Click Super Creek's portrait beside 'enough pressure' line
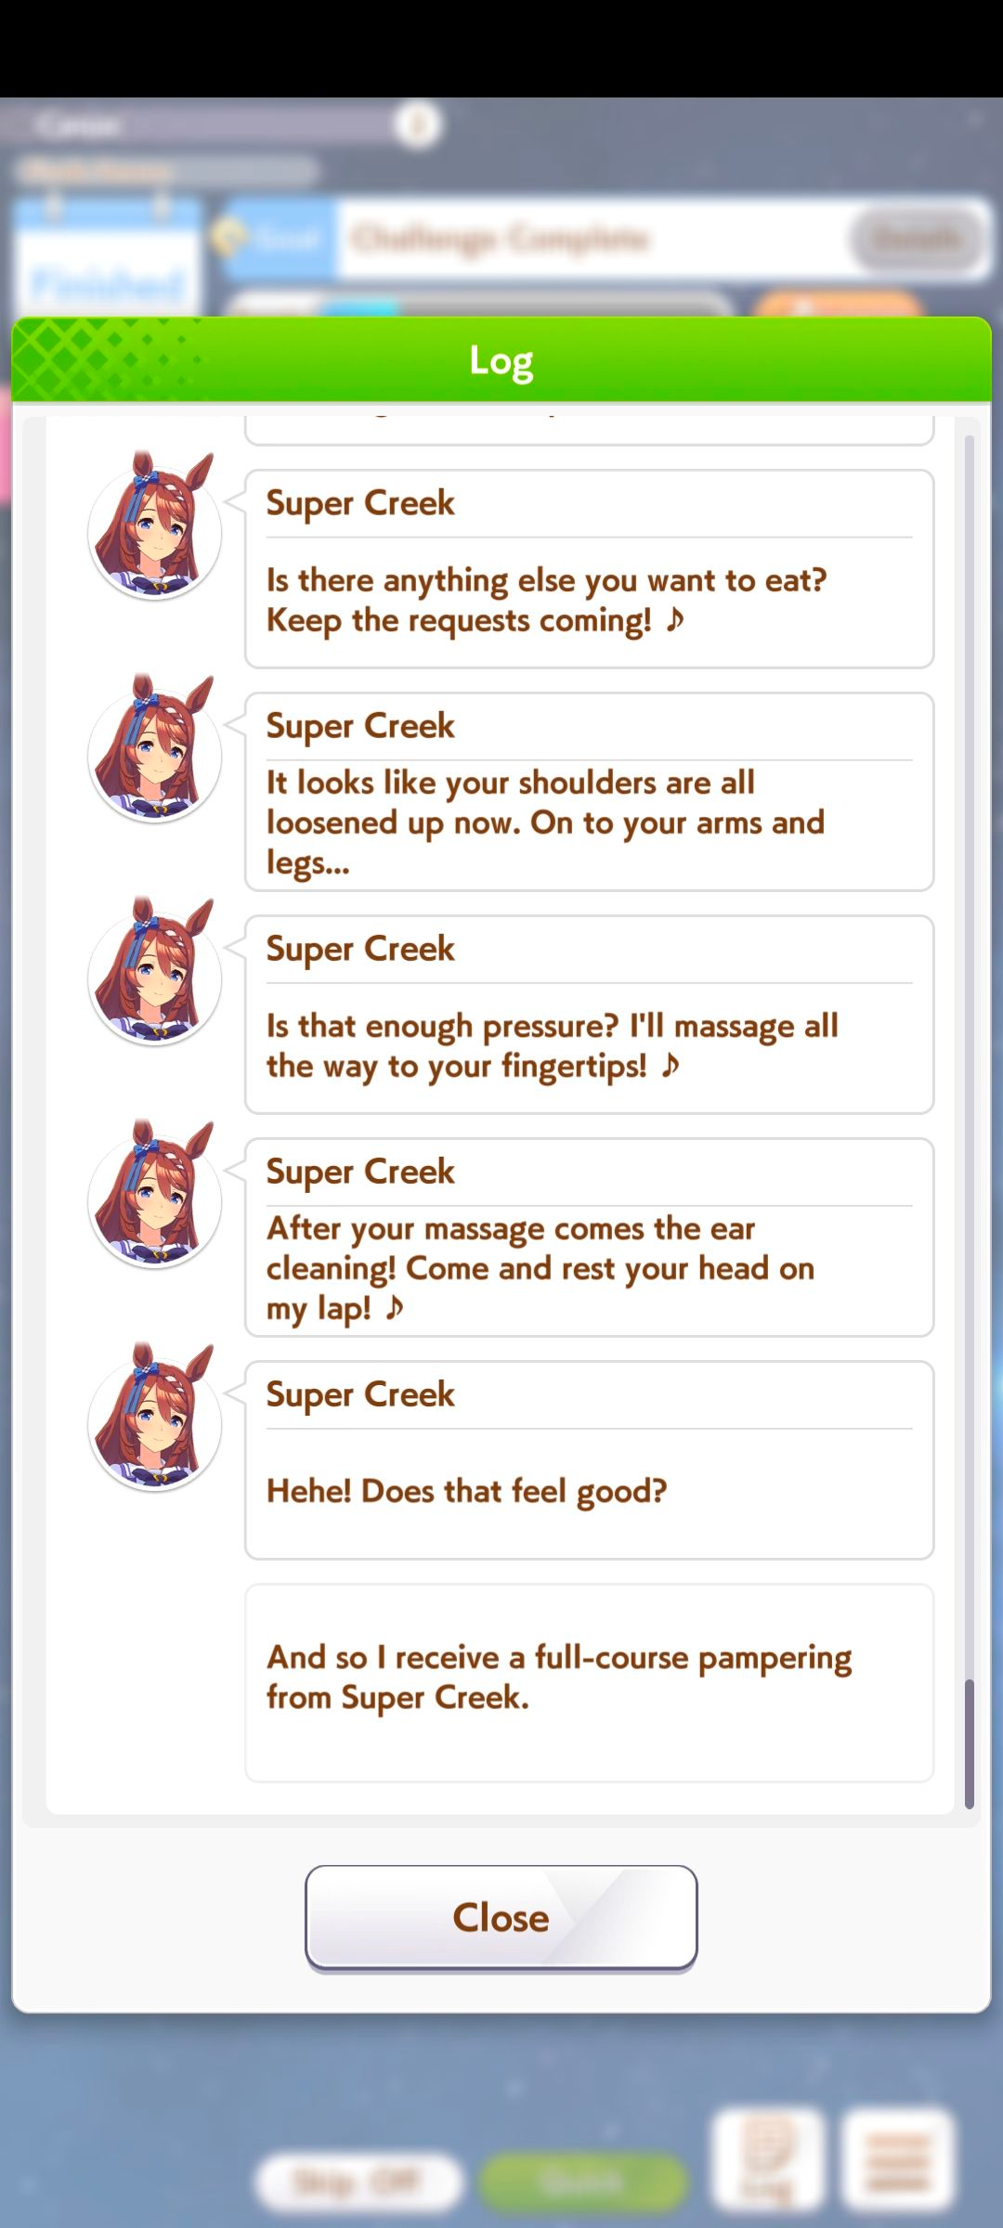Viewport: 1003px width, 2228px height. [154, 972]
